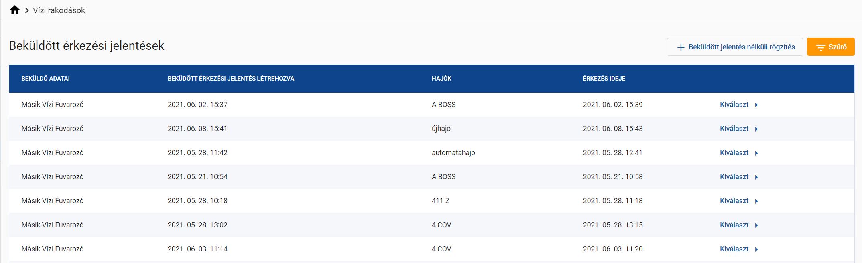Click arrow beside Kiválaszt for 4 COV 11:14
Viewport: 862px width, 263px height.
pyautogui.click(x=756, y=249)
